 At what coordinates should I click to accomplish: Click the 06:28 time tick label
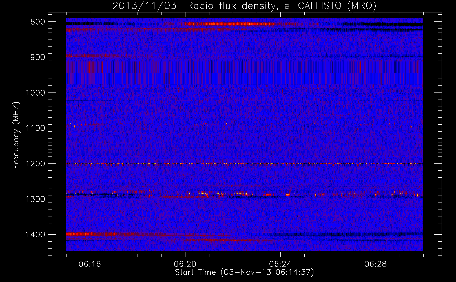click(376, 264)
